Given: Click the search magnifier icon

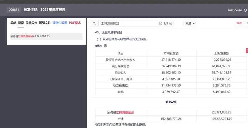Looking at the screenshot, I should tap(94, 24).
